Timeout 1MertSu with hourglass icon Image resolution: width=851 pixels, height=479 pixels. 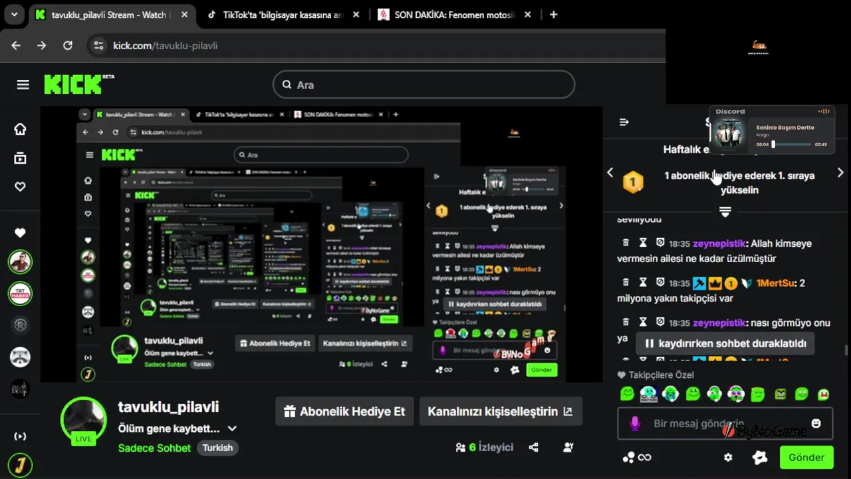click(643, 283)
